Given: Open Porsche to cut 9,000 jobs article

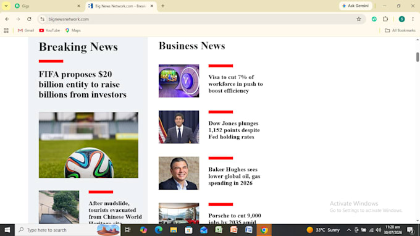Looking at the screenshot, I should coord(235,218).
